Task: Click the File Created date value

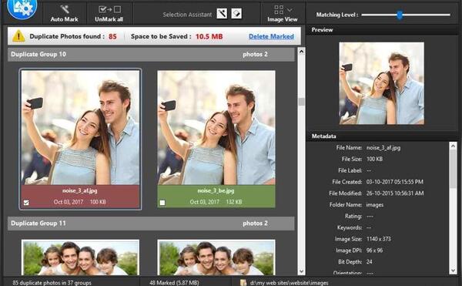Action: coord(394,182)
